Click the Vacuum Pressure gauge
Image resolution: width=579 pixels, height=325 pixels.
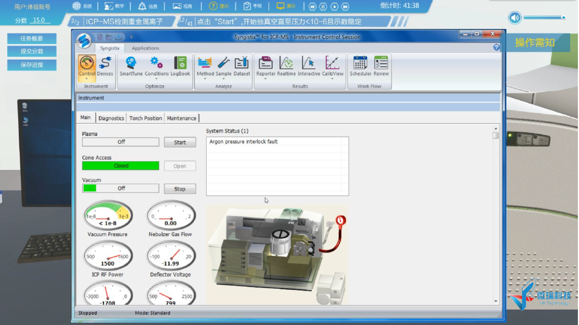(108, 216)
